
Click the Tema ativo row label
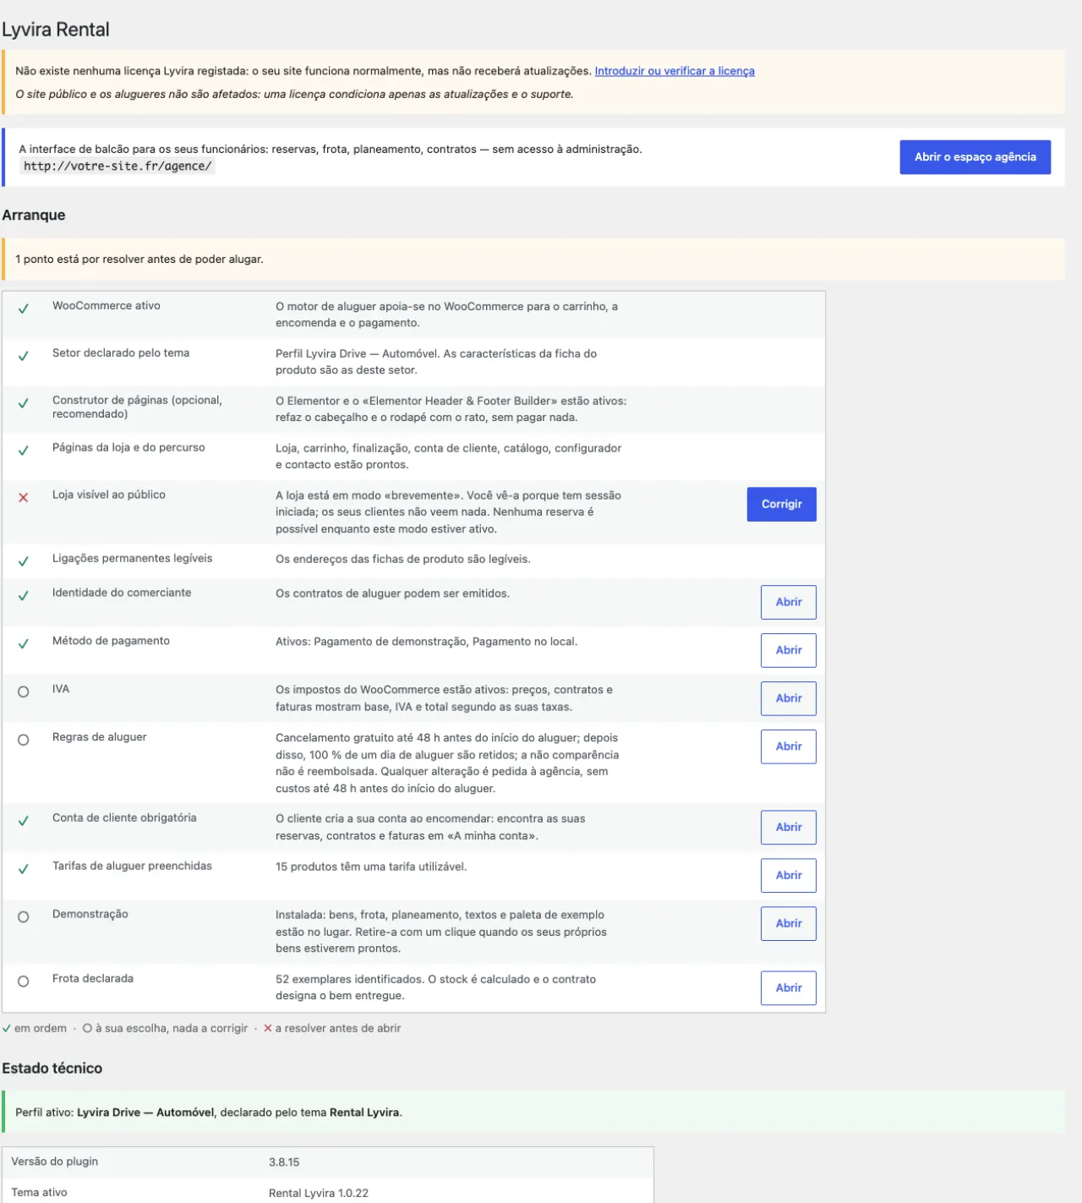pos(39,1192)
